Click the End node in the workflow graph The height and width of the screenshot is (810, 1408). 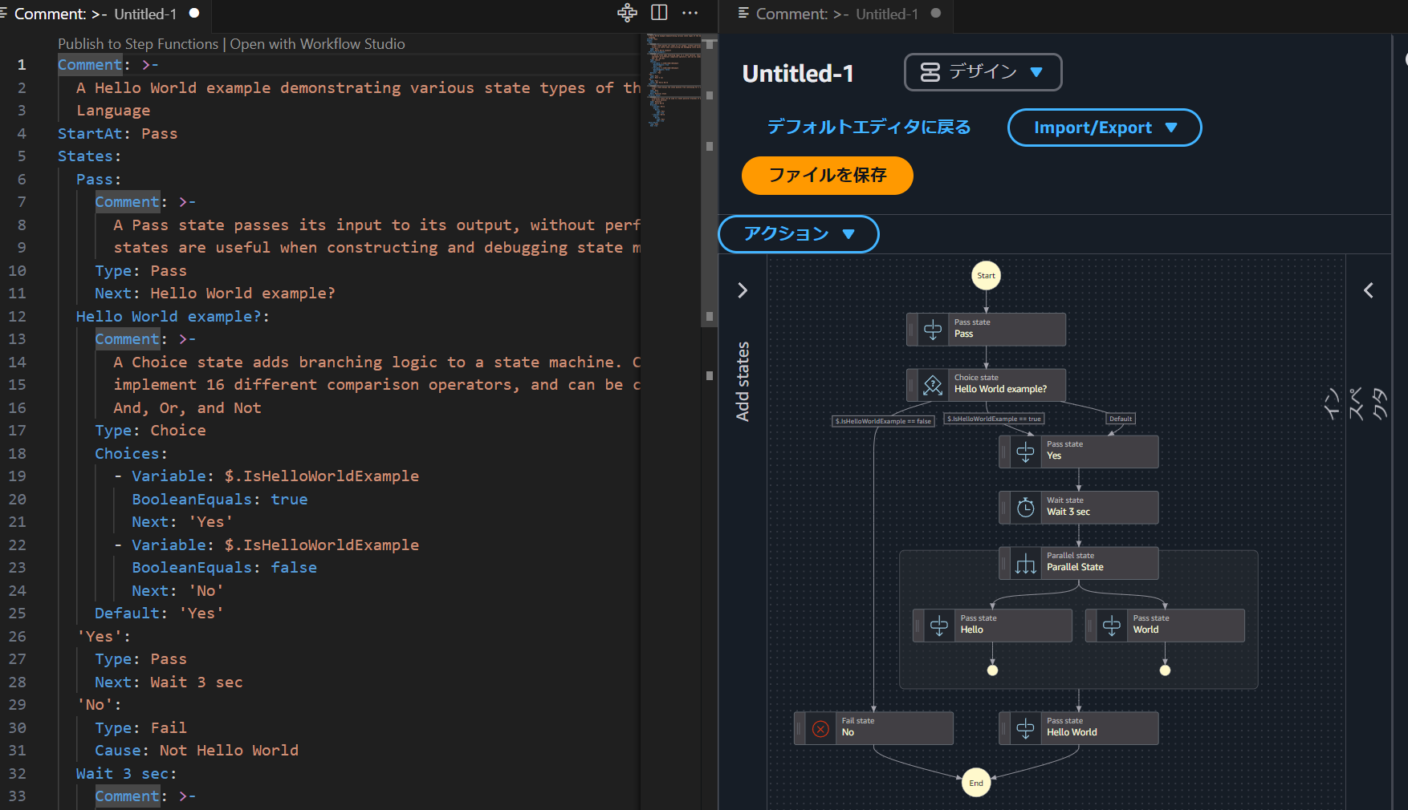pos(976,783)
